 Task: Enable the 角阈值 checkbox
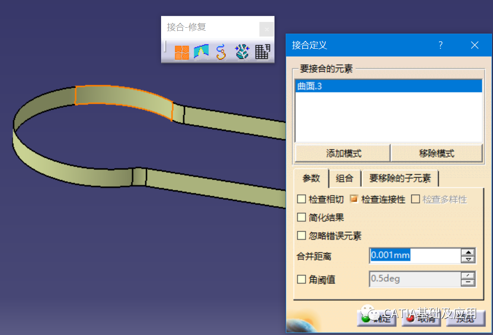[x=301, y=279]
